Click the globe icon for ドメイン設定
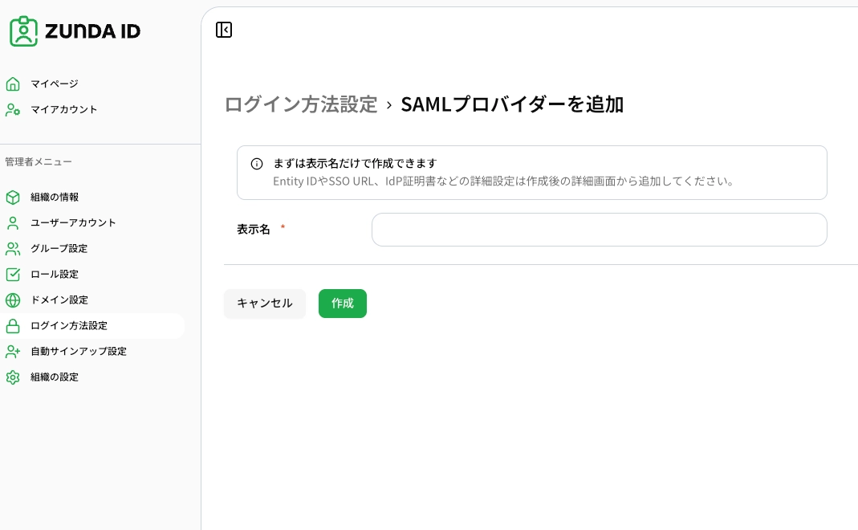858x530 pixels. (x=13, y=300)
